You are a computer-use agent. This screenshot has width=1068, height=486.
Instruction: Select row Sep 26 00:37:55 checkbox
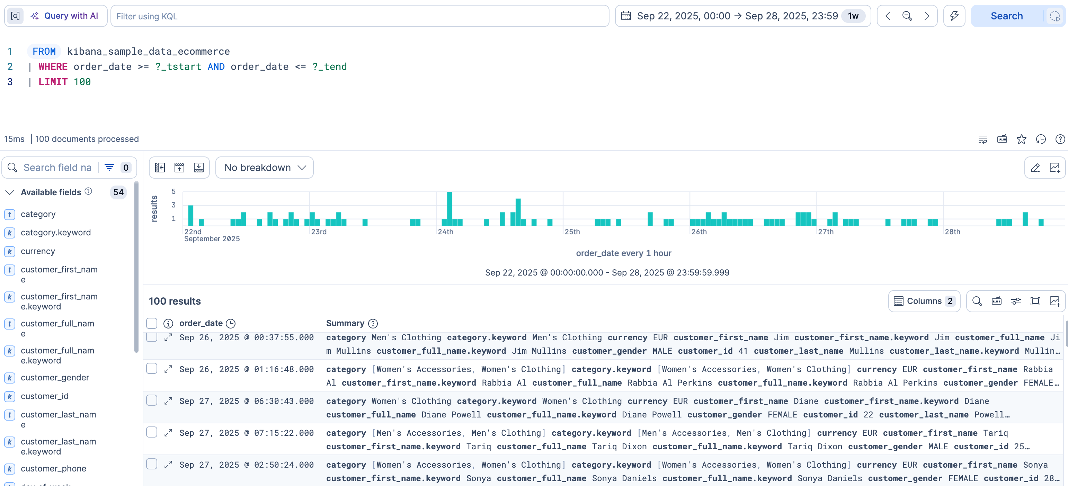pyautogui.click(x=152, y=336)
